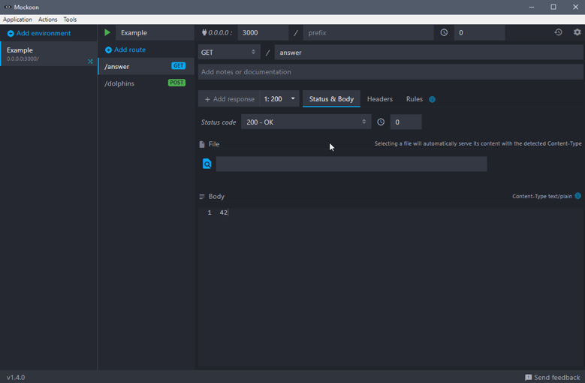
Task: Click the response latency input field
Action: pos(406,122)
